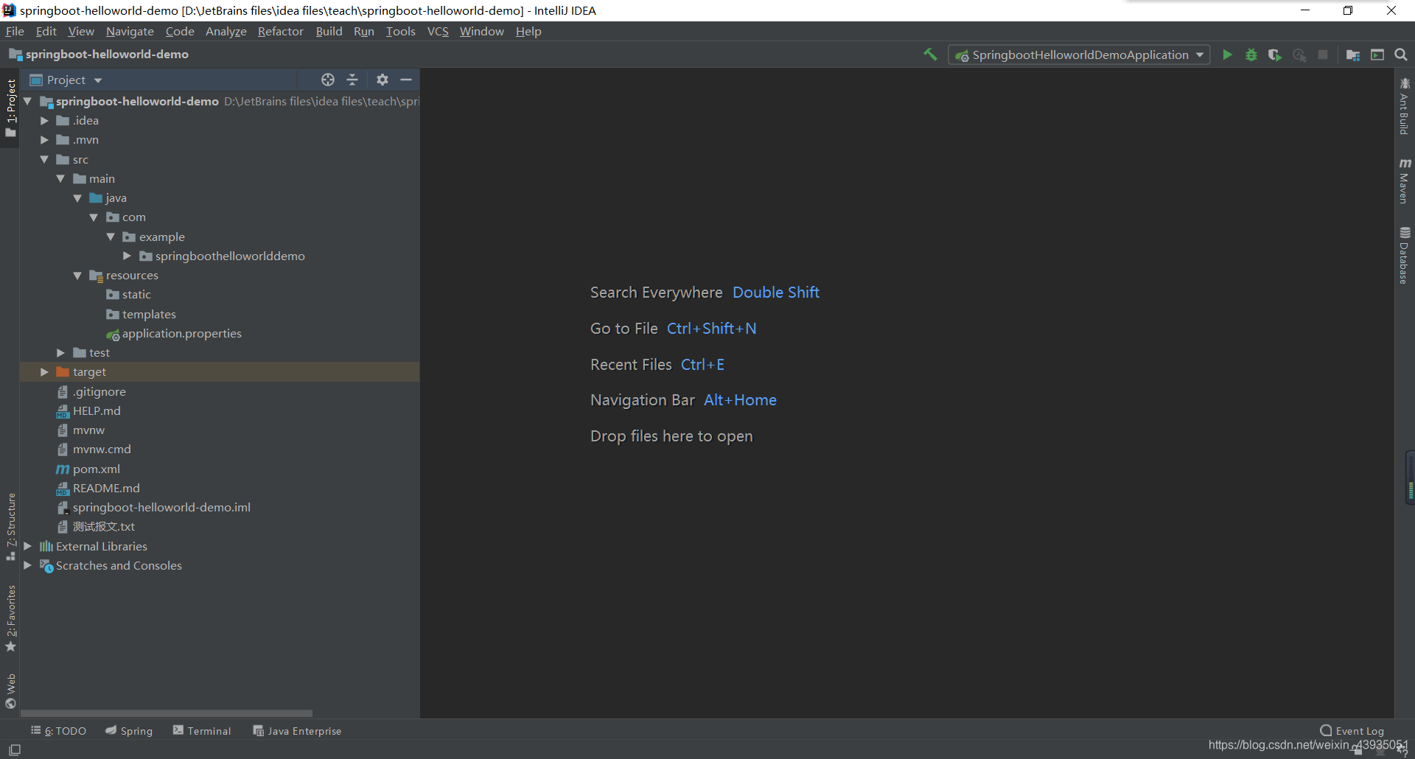1415x759 pixels.
Task: Expand the springboothelloworlddemo package
Action: click(127, 256)
